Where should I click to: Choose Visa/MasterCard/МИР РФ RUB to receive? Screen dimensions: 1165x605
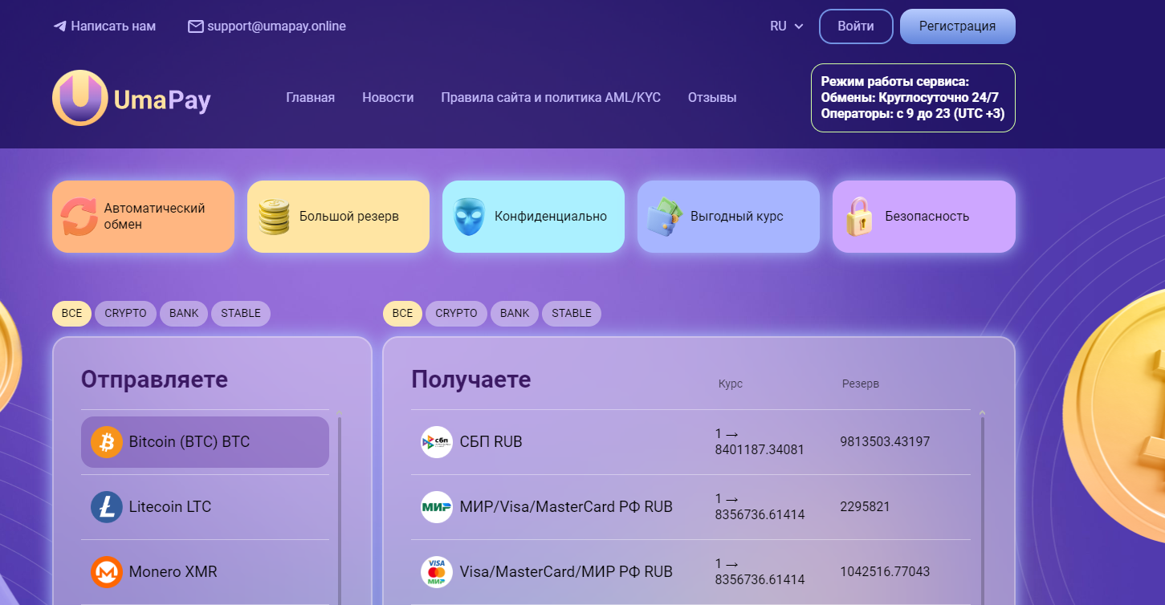690,572
